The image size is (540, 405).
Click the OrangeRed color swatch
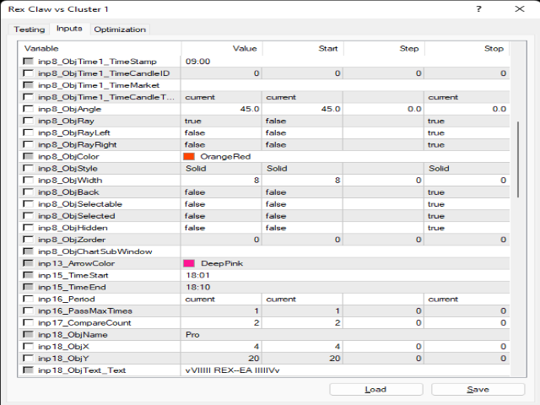(x=189, y=156)
